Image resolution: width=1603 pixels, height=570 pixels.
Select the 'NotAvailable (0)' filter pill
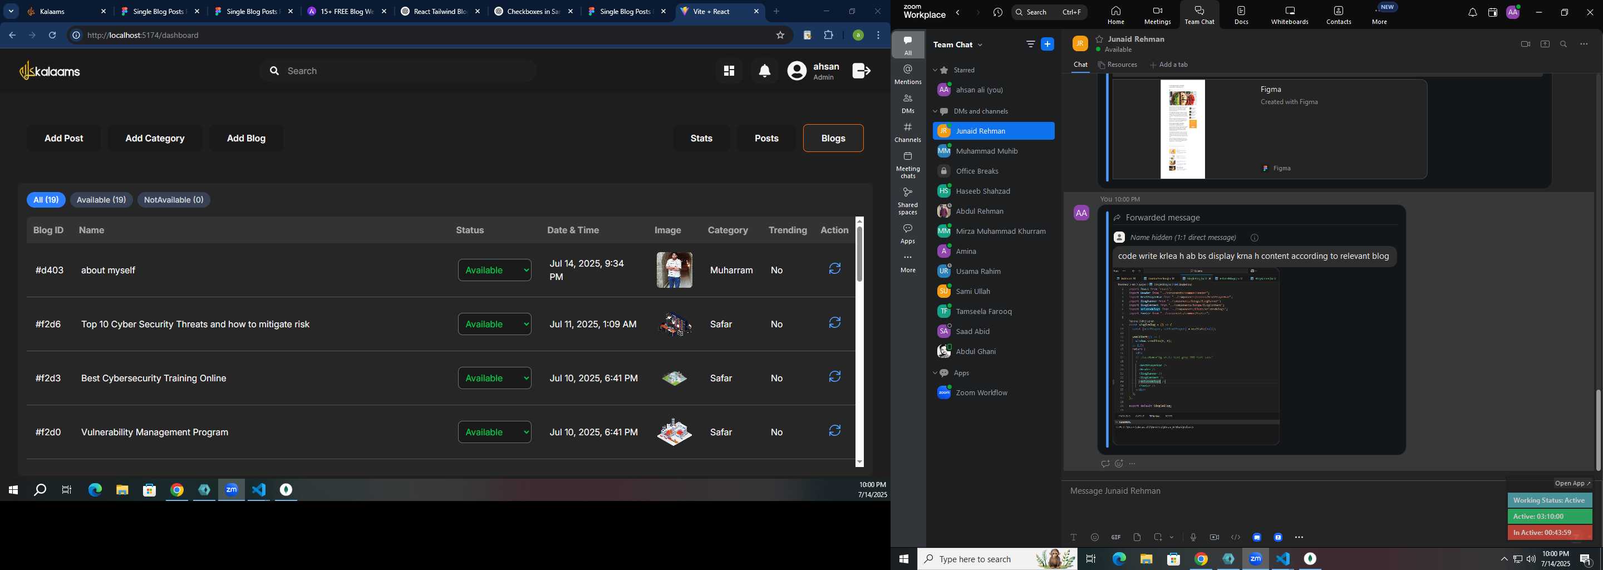tap(174, 200)
